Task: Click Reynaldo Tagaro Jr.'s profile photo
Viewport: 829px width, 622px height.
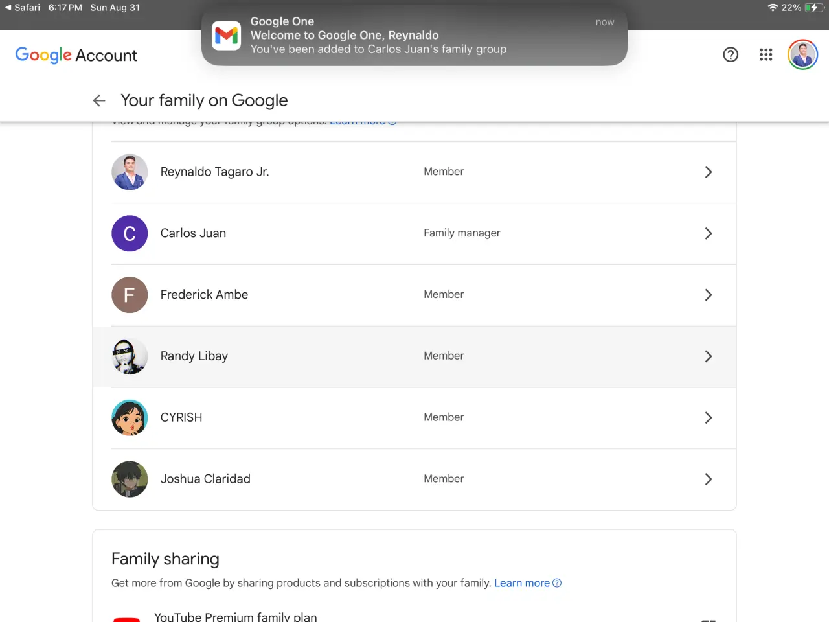Action: 130,172
